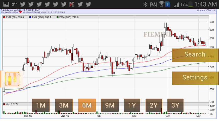Open the Settings panel

click(x=195, y=78)
